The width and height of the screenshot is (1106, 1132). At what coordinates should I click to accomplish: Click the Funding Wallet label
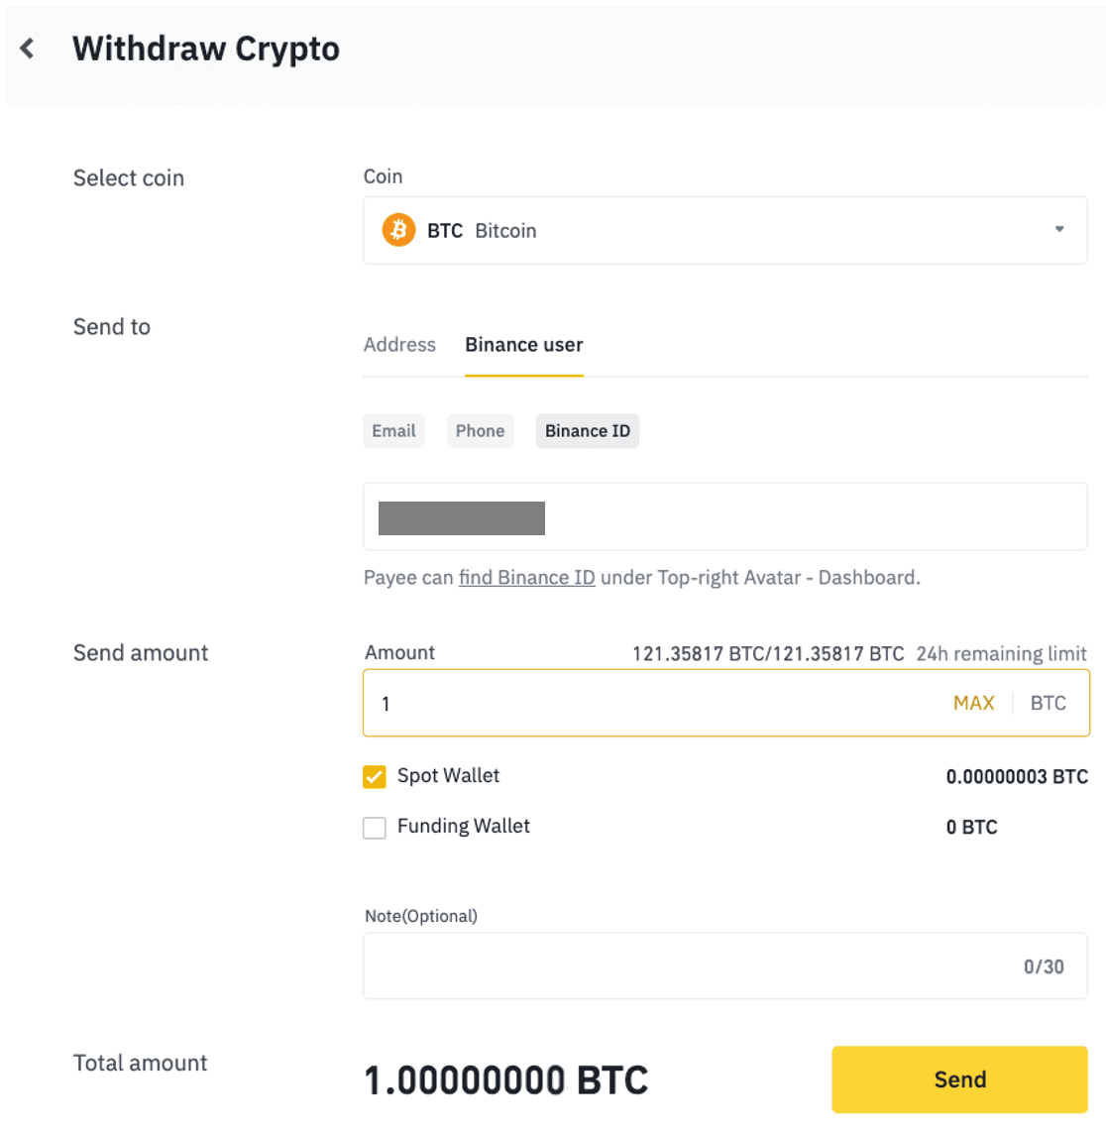coord(463,827)
